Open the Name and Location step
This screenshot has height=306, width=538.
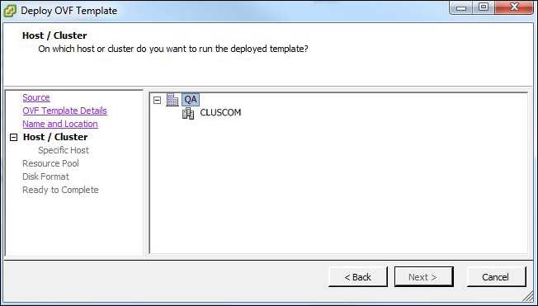(x=60, y=124)
